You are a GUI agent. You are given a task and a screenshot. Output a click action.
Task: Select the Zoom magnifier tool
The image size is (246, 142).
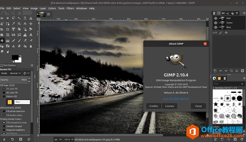pos(19,24)
